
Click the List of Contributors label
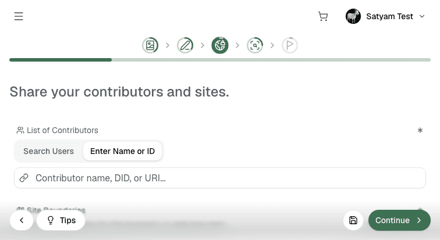pos(63,130)
